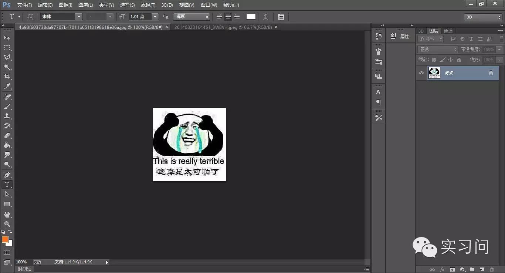Select the Healing Brush tool
This screenshot has height=273, width=505.
7,97
